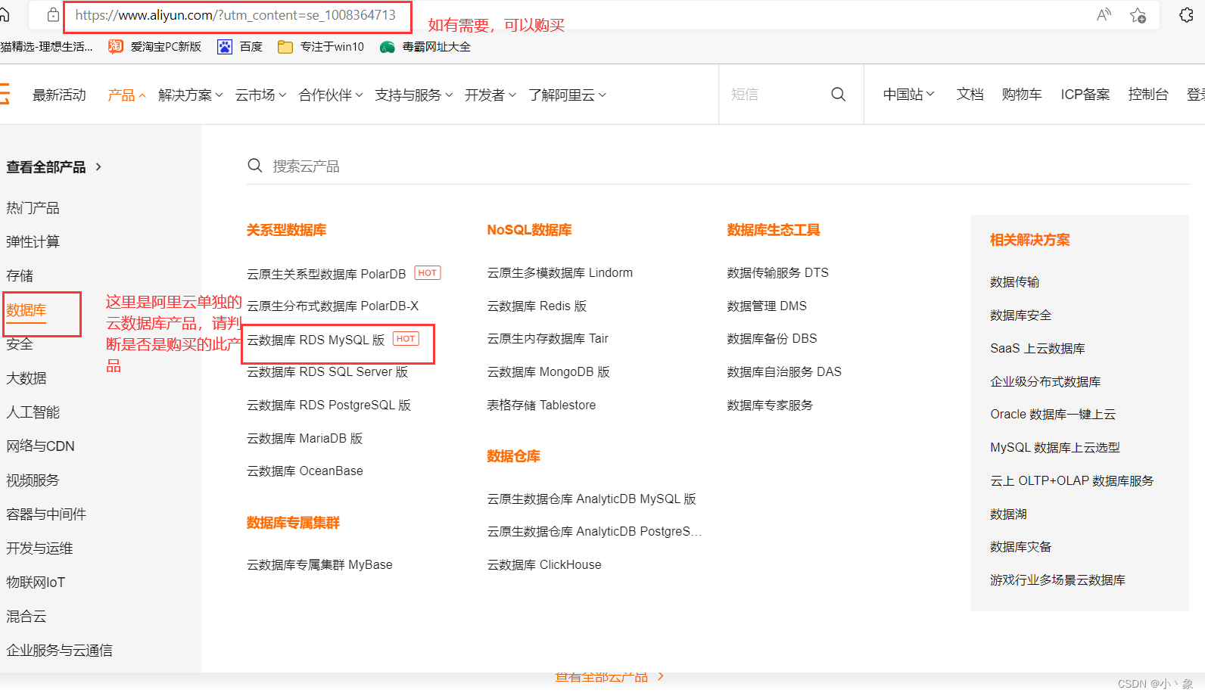Open the 最新活动 menu item

click(x=59, y=95)
